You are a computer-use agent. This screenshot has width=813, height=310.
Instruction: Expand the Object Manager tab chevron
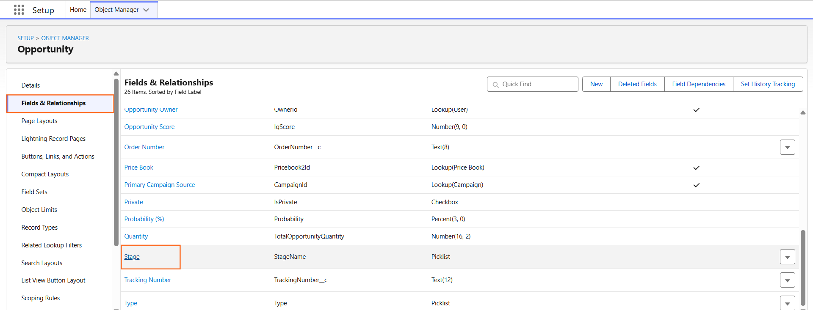(146, 10)
